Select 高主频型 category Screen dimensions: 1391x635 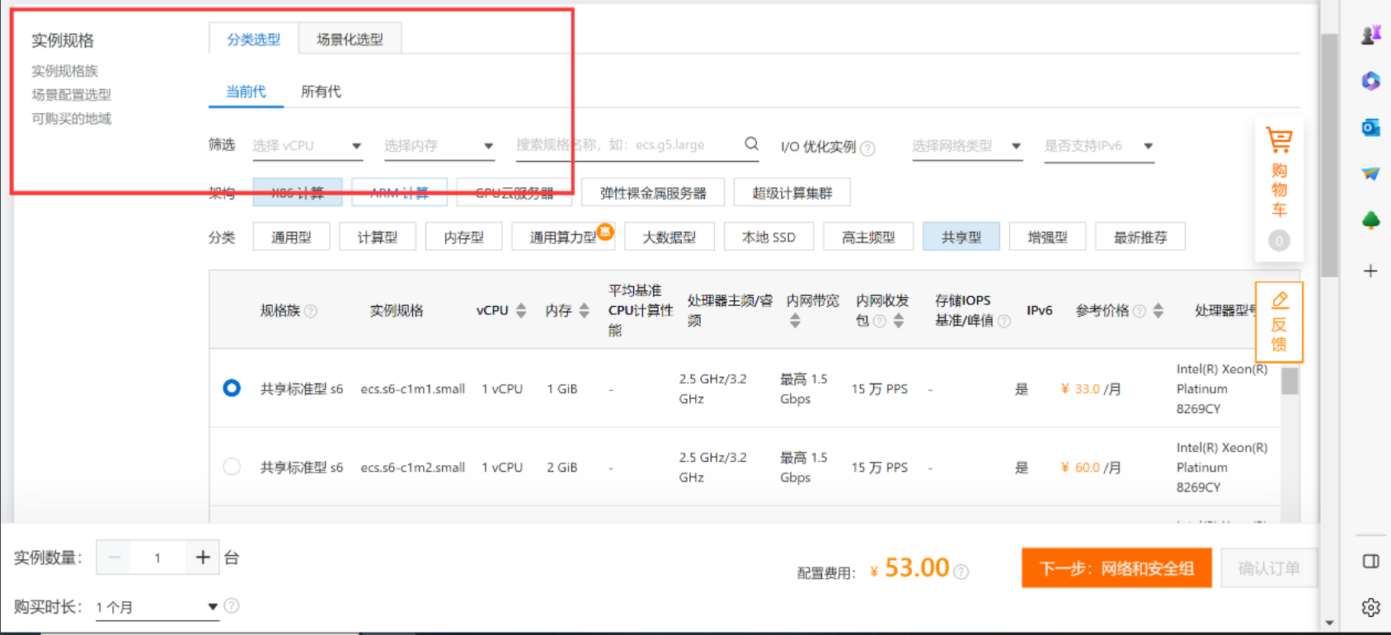(x=868, y=237)
